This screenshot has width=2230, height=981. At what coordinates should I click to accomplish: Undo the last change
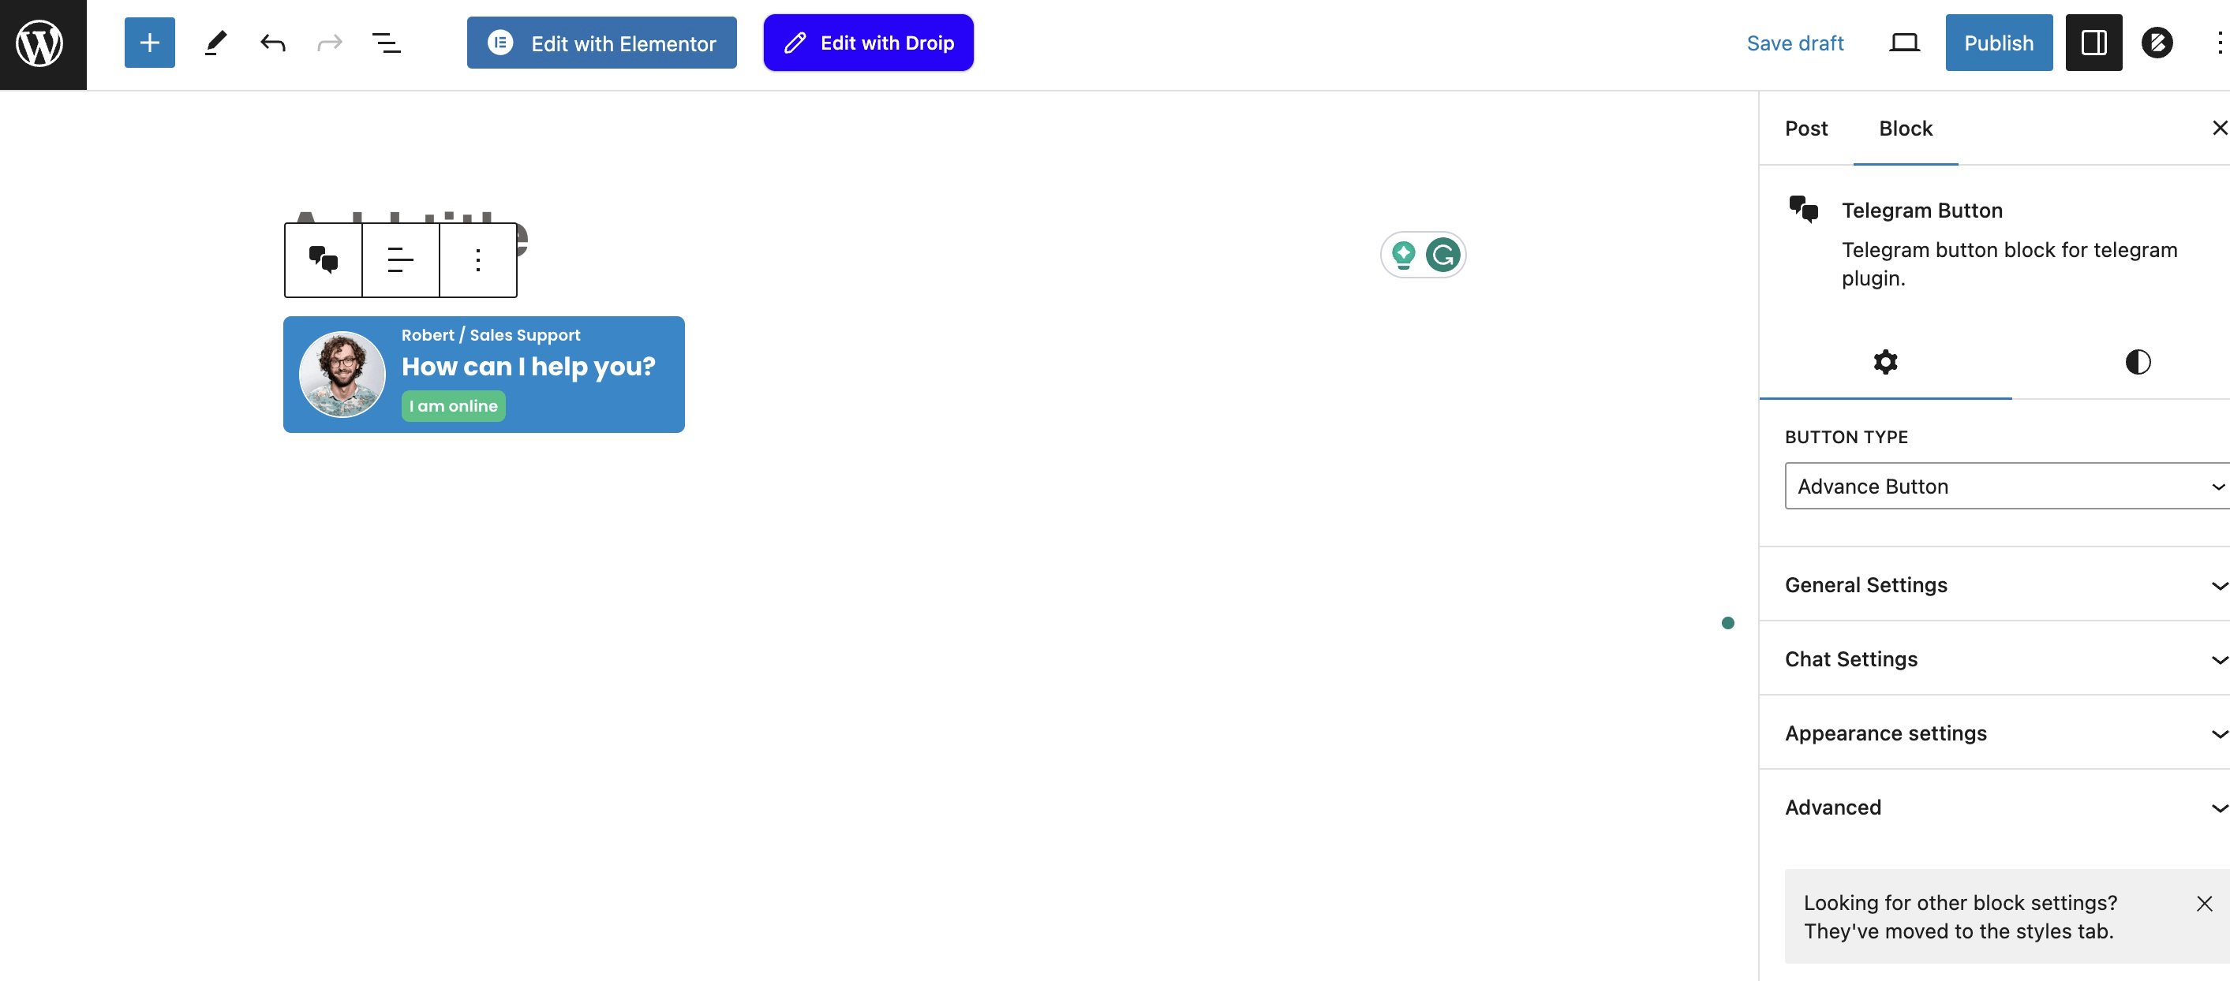tap(273, 43)
